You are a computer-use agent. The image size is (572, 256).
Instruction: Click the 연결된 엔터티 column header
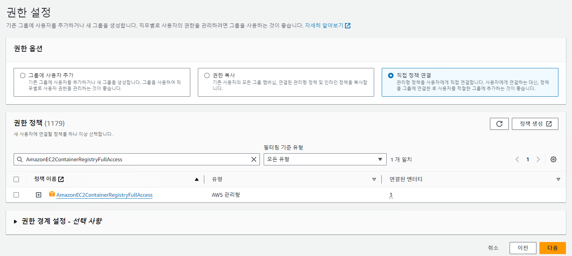(406, 179)
